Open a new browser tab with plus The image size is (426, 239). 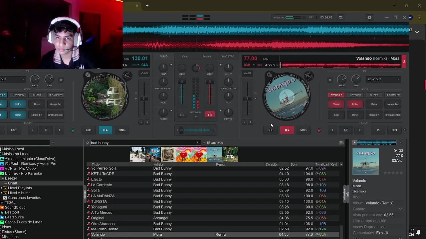click(147, 5)
